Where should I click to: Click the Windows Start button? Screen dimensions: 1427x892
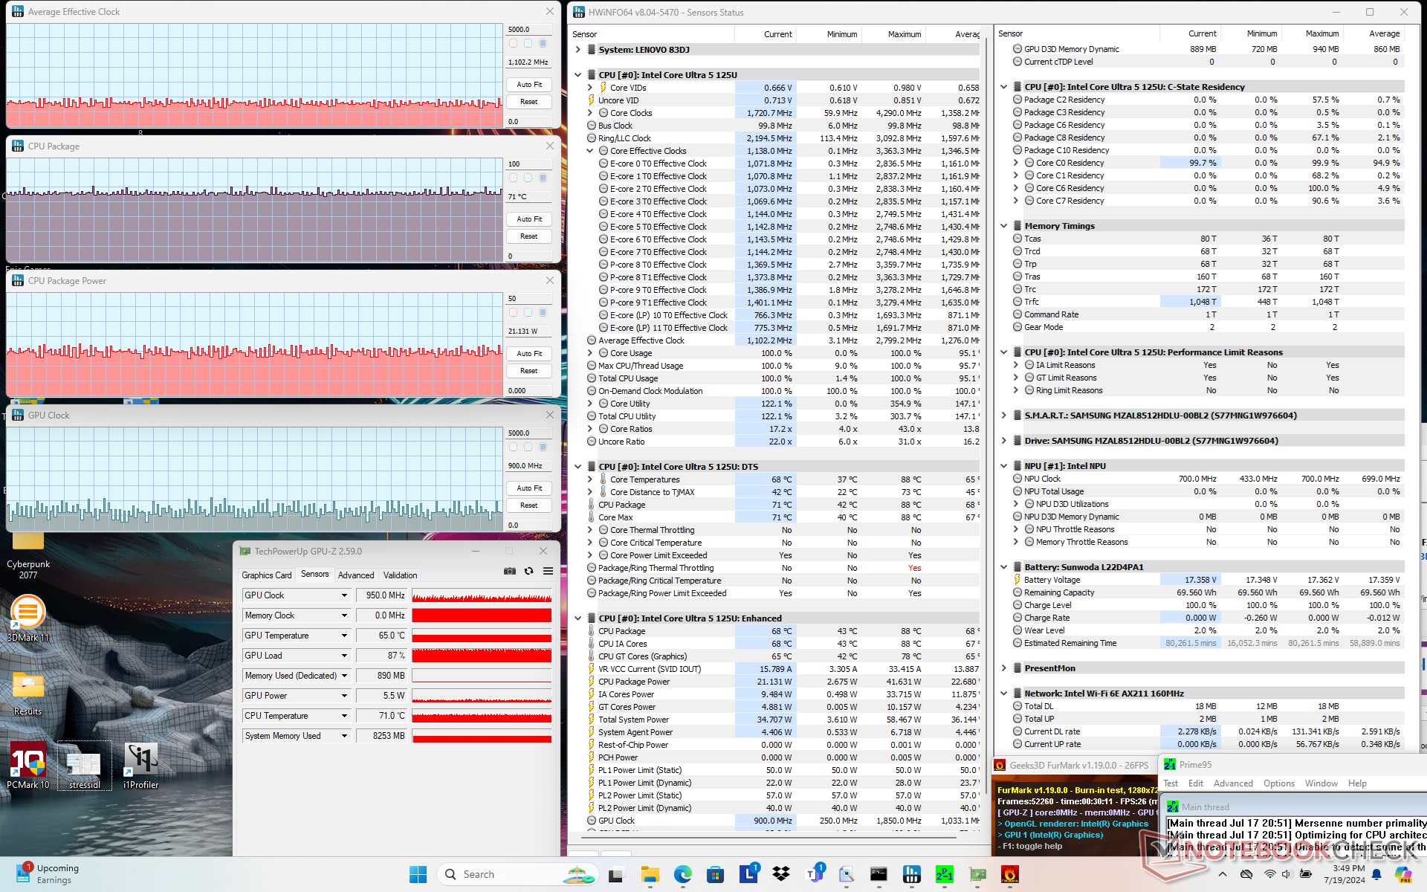click(x=418, y=875)
